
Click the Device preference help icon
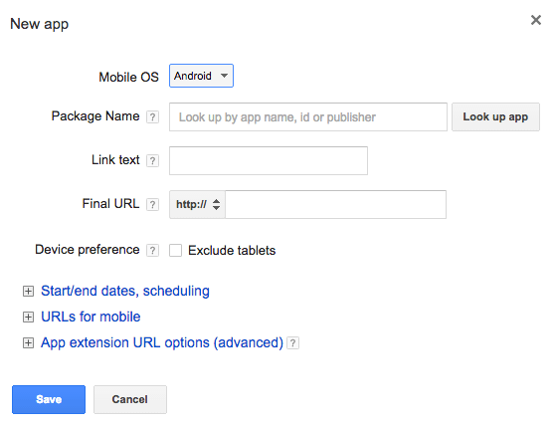(152, 250)
